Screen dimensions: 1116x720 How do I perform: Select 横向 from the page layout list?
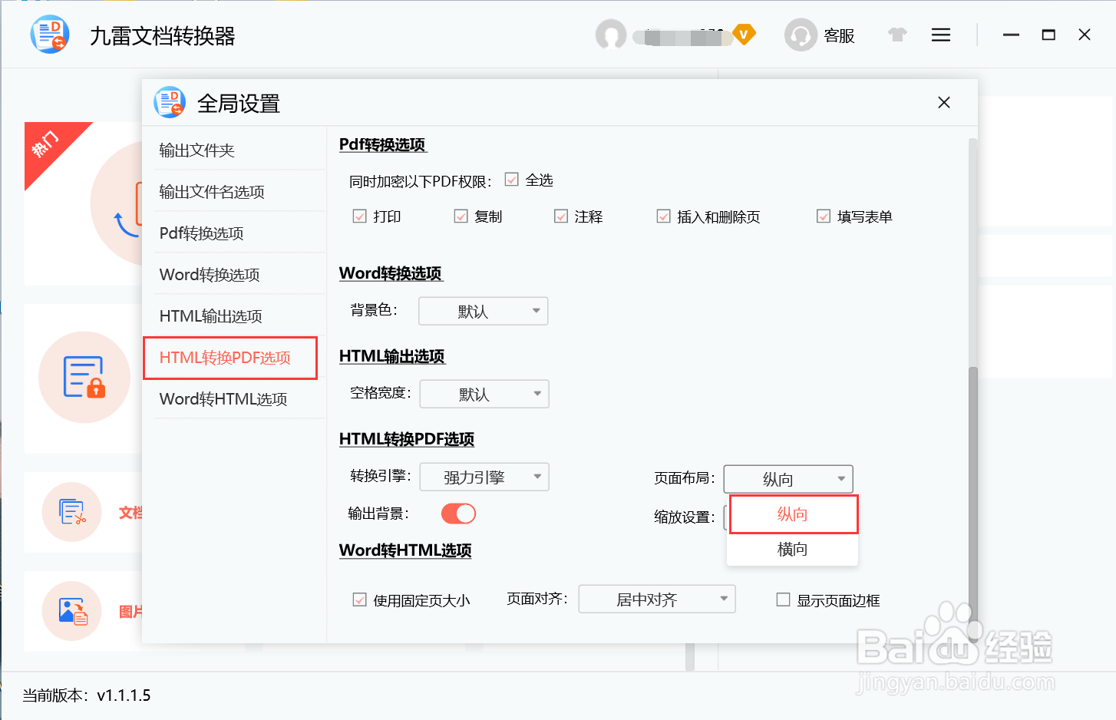[x=792, y=549]
